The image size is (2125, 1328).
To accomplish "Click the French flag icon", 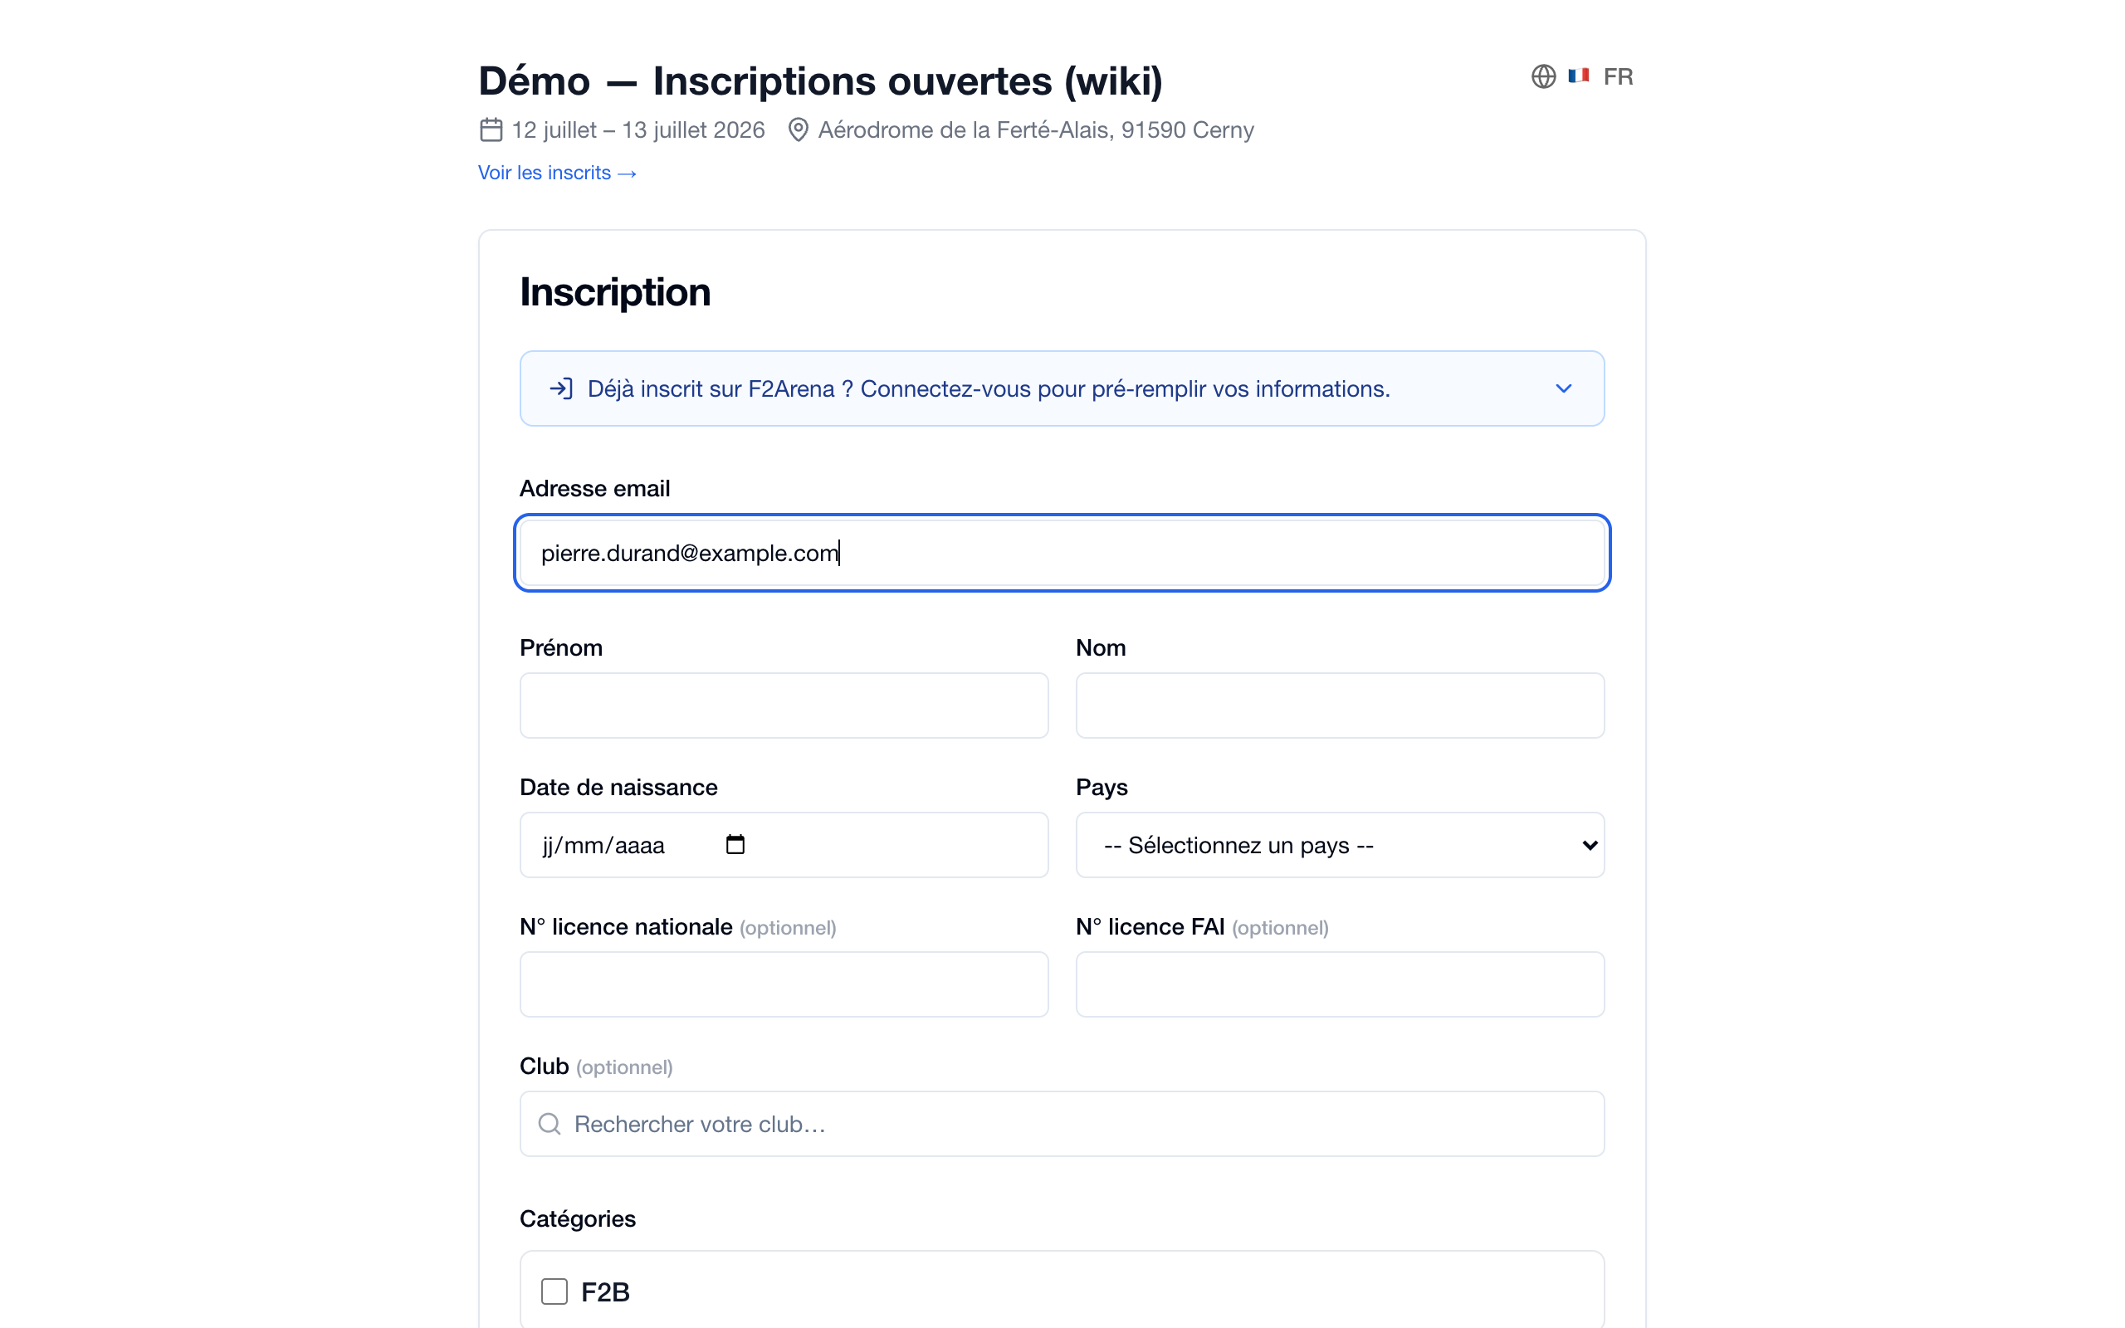I will pyautogui.click(x=1579, y=76).
